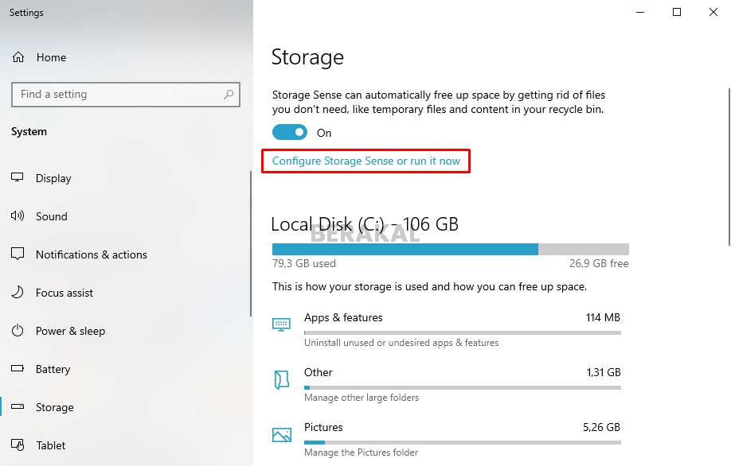Switch to the Power & sleep settings page
This screenshot has width=731, height=466.
pos(72,331)
